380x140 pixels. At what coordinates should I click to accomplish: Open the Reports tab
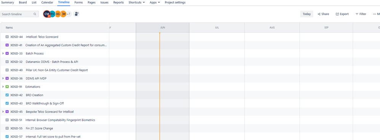click(x=118, y=2)
